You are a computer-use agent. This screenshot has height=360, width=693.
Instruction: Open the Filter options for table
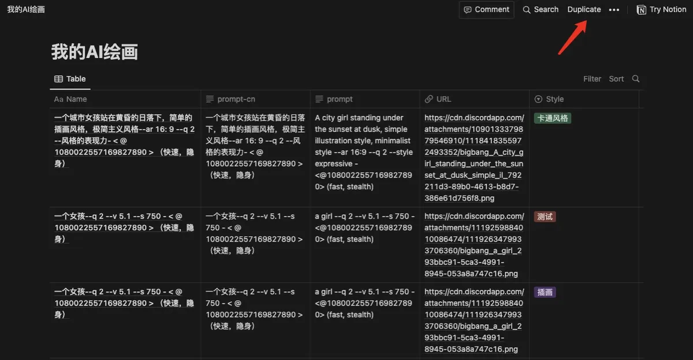tap(592, 79)
